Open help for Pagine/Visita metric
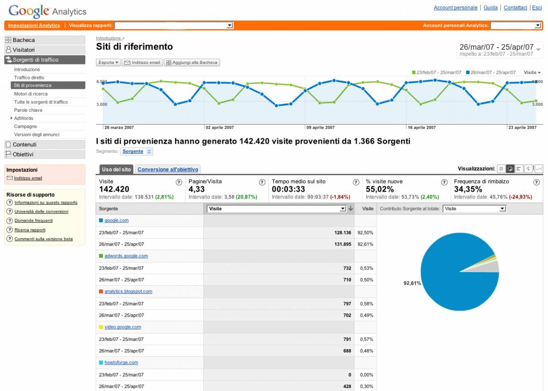The image size is (548, 391). [x=262, y=182]
